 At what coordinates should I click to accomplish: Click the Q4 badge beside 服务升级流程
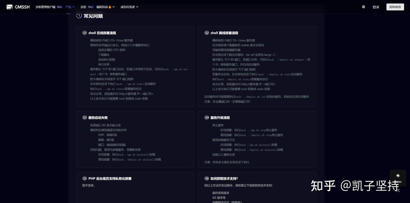click(x=207, y=117)
